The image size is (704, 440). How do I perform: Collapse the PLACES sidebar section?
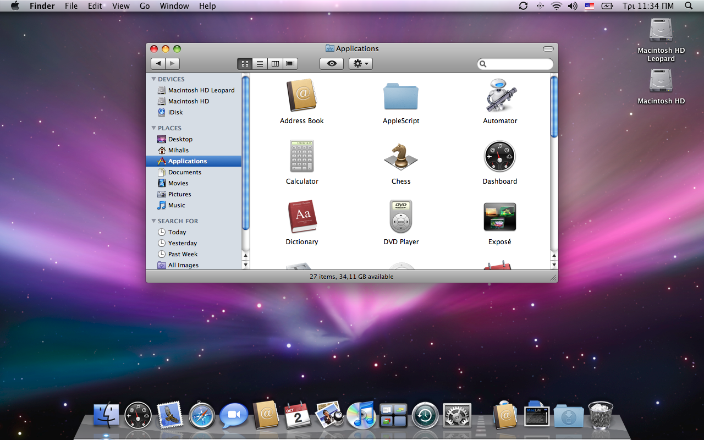click(x=154, y=128)
